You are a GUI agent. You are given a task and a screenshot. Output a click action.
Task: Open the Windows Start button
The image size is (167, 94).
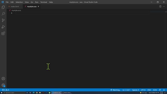click(2, 93)
